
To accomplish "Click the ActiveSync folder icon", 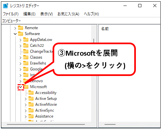I will (x=31, y=110).
